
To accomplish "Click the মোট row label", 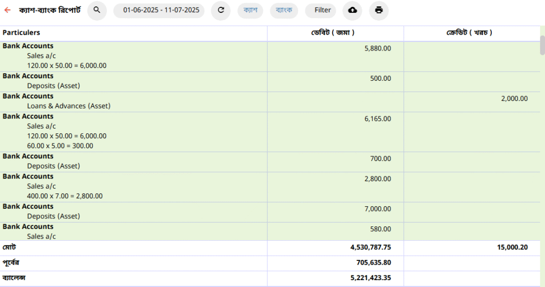I will click(10, 248).
